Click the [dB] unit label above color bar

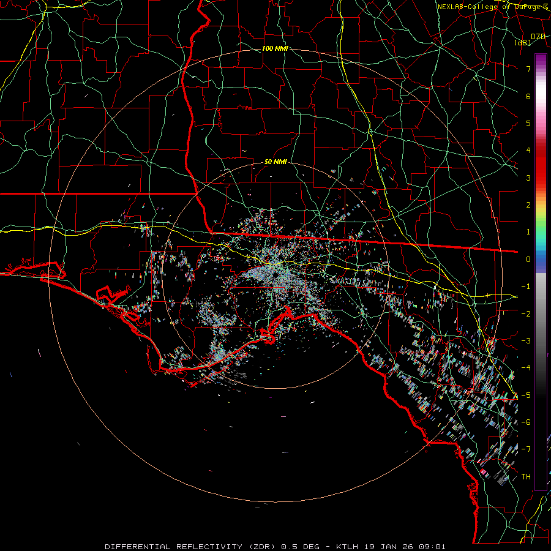[523, 42]
